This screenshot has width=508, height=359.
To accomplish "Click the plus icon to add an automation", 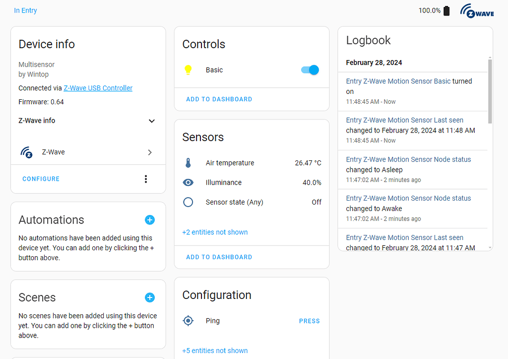I will pyautogui.click(x=149, y=219).
